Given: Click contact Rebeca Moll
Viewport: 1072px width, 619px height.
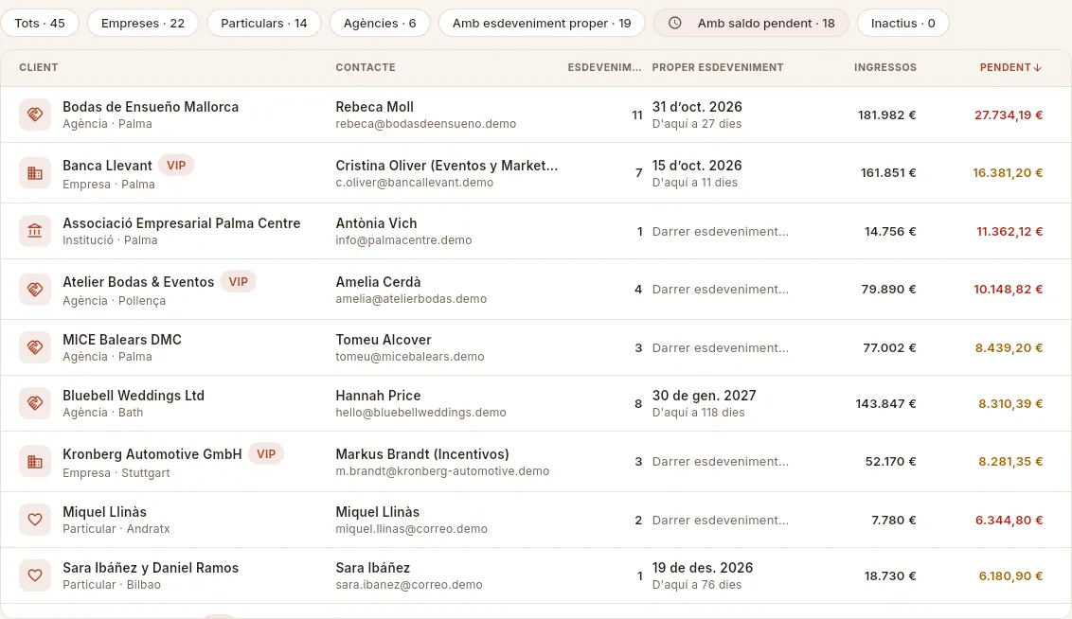Looking at the screenshot, I should click(375, 107).
